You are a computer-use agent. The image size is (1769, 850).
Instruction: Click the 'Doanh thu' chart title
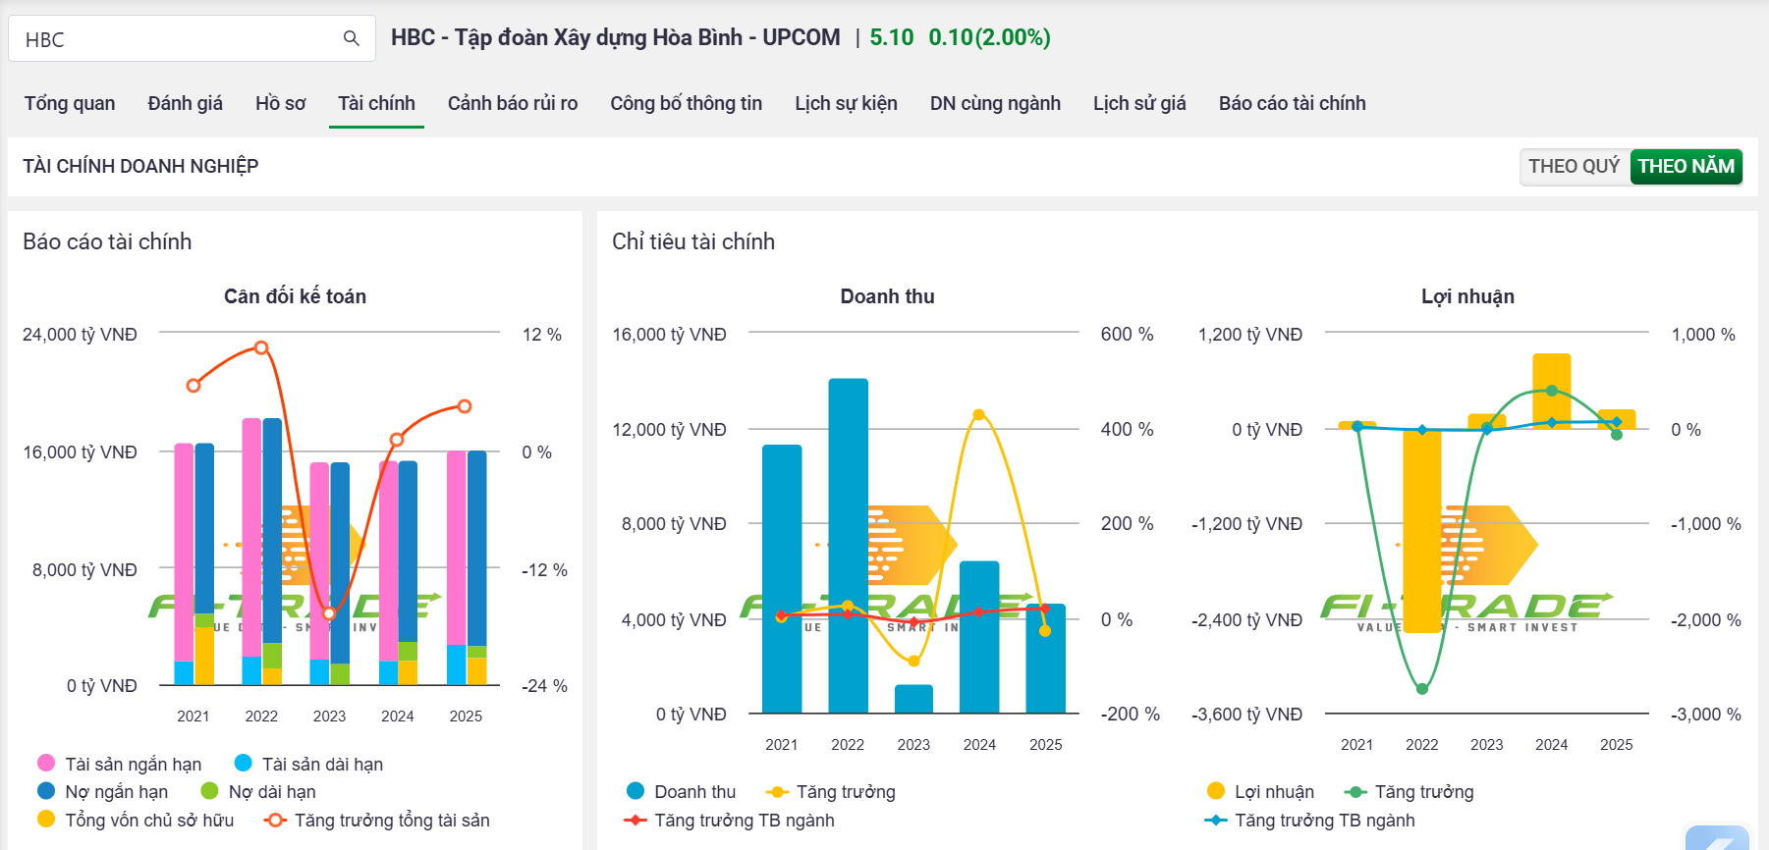tap(887, 296)
